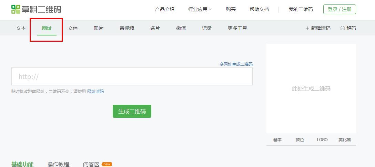The width and height of the screenshot is (375, 167).
Task: Click the 登录 / 注册 button
Action: pyautogui.click(x=339, y=9)
